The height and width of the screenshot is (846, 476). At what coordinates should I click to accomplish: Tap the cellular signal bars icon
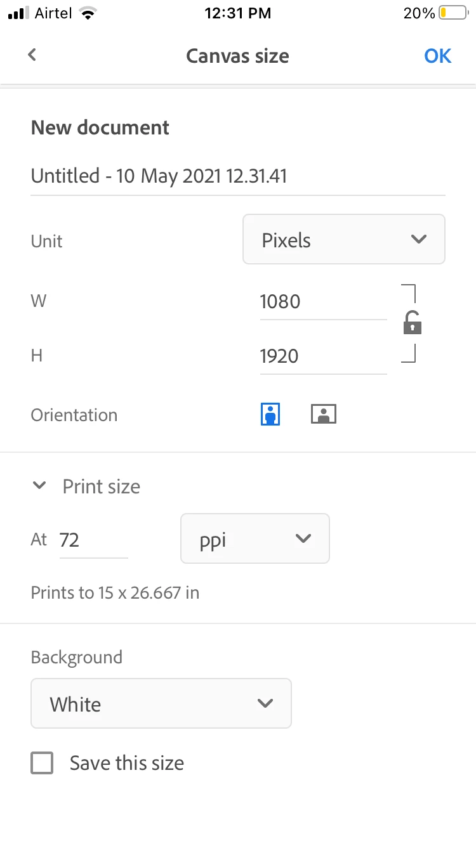[20, 13]
